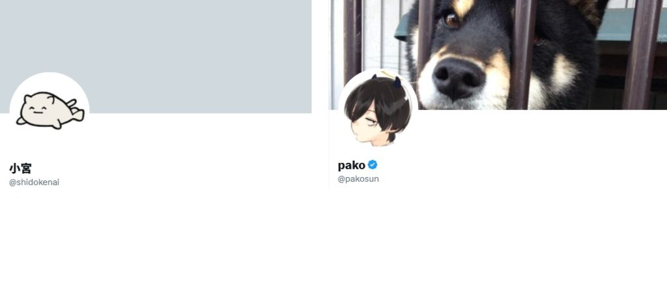Select the 小宮 display name
This screenshot has width=667, height=295.
click(x=20, y=169)
